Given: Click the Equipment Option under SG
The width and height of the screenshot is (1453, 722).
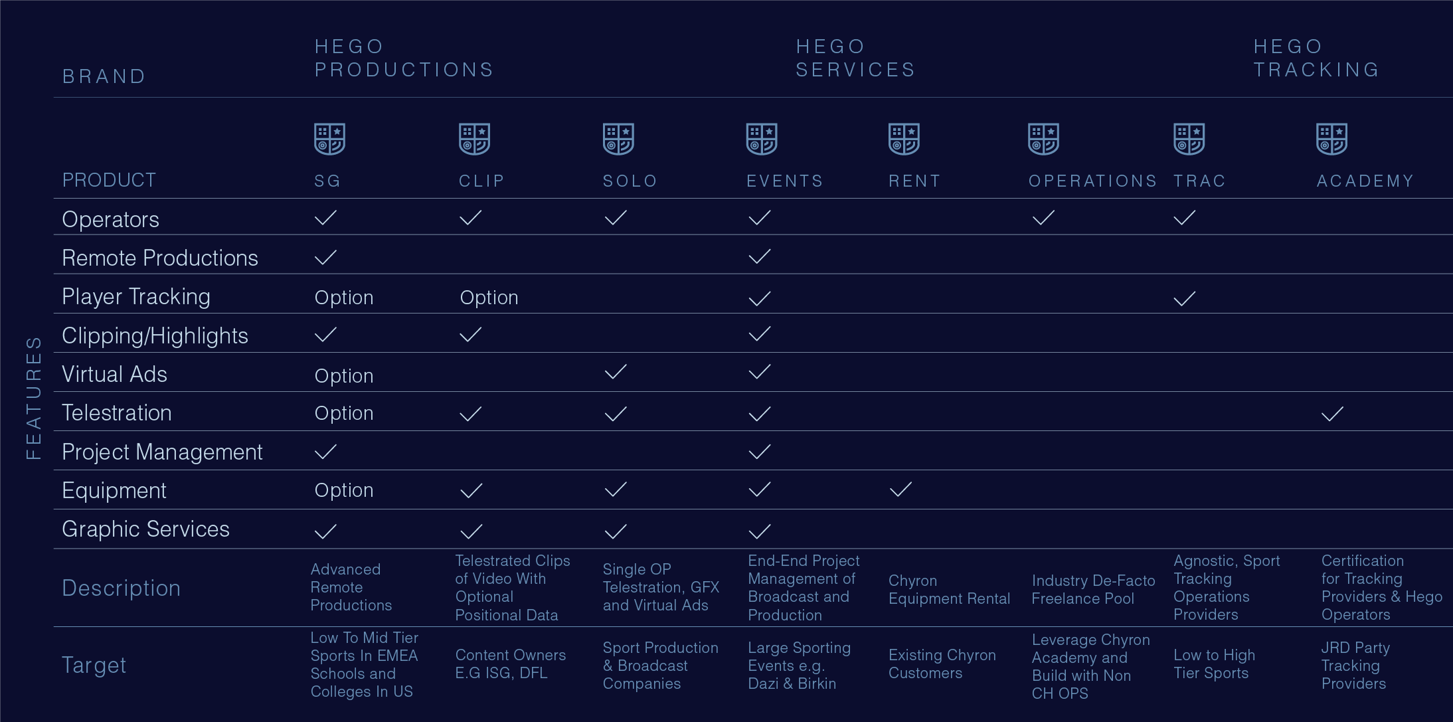Looking at the screenshot, I should tap(344, 490).
